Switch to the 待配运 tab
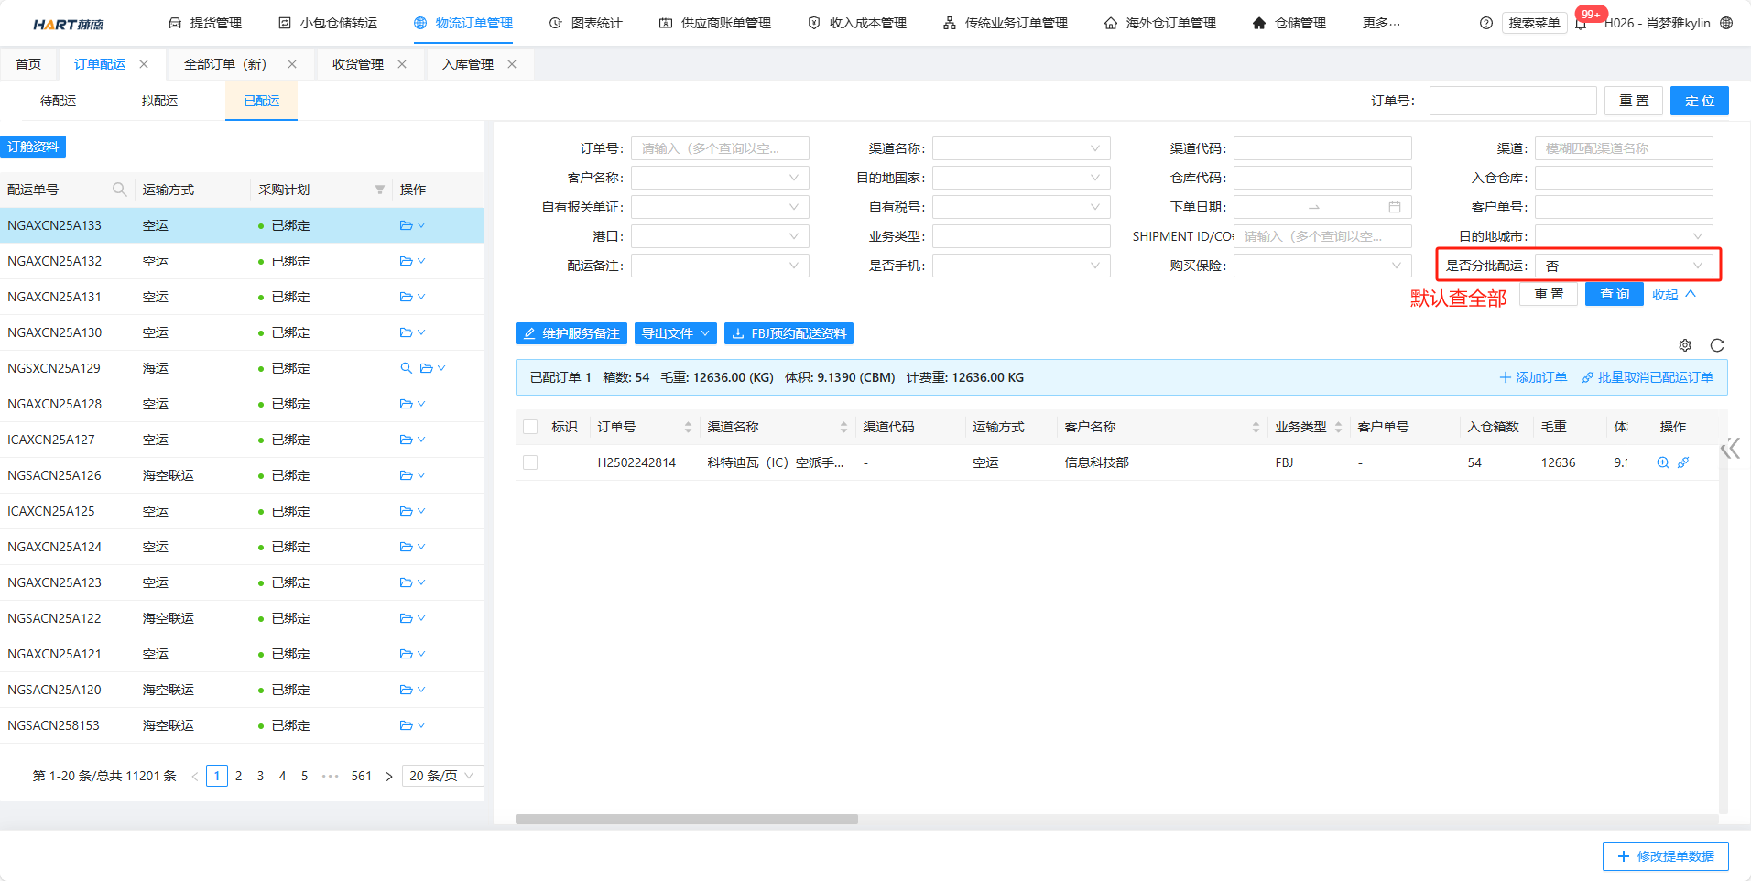The height and width of the screenshot is (881, 1751). pos(58,101)
